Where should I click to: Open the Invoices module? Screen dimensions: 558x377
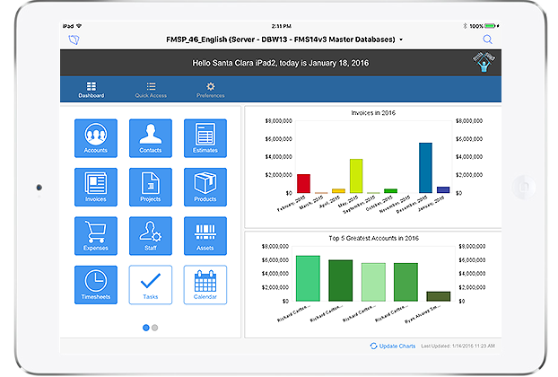click(96, 187)
